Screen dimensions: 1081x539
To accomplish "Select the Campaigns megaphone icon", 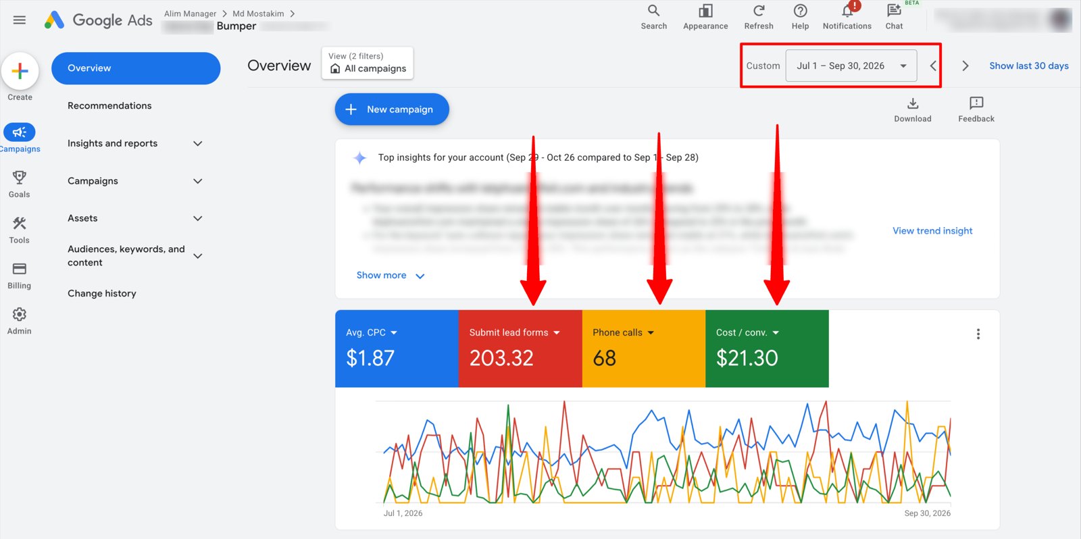I will 20,132.
